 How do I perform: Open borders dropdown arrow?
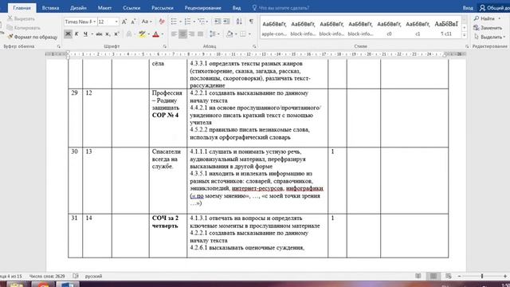[249, 33]
